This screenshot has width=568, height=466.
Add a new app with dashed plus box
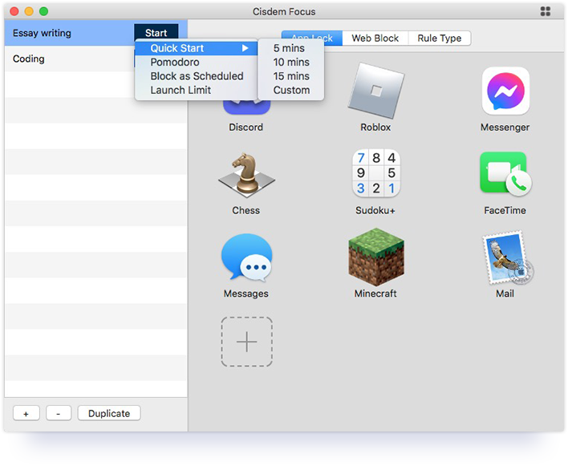pos(246,342)
